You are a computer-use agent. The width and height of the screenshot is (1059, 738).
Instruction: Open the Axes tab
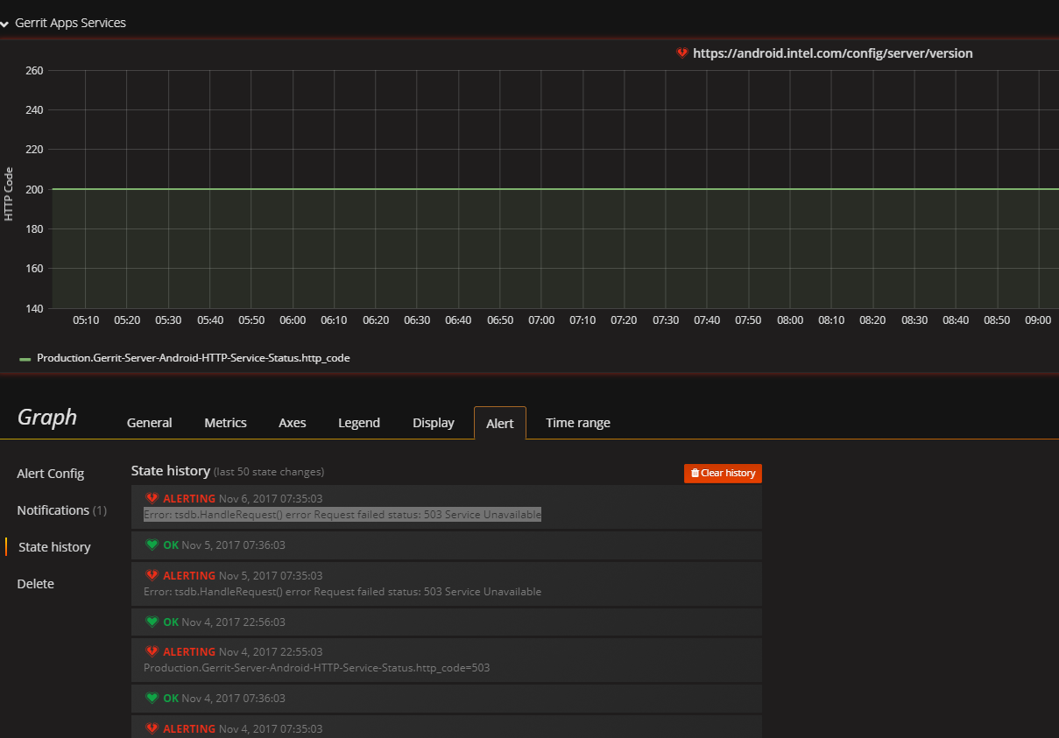coord(292,423)
